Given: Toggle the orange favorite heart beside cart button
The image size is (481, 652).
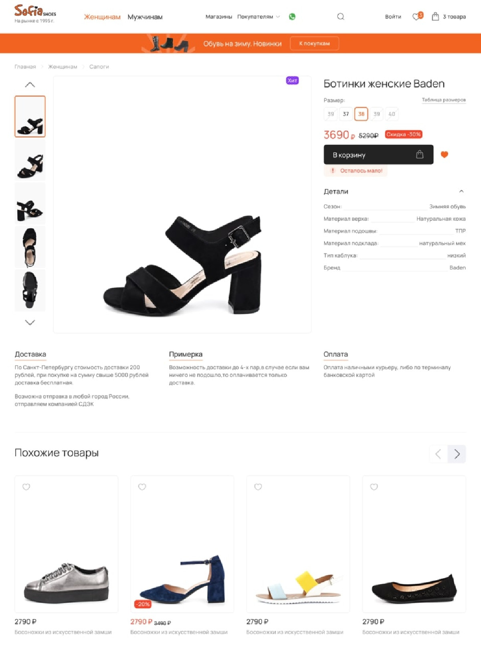Looking at the screenshot, I should (445, 155).
